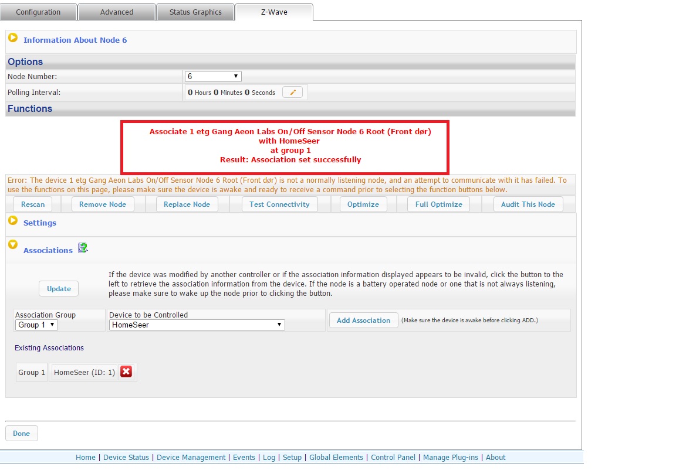Delete HomeSeer association with red X
The height and width of the screenshot is (474, 676).
point(126,372)
